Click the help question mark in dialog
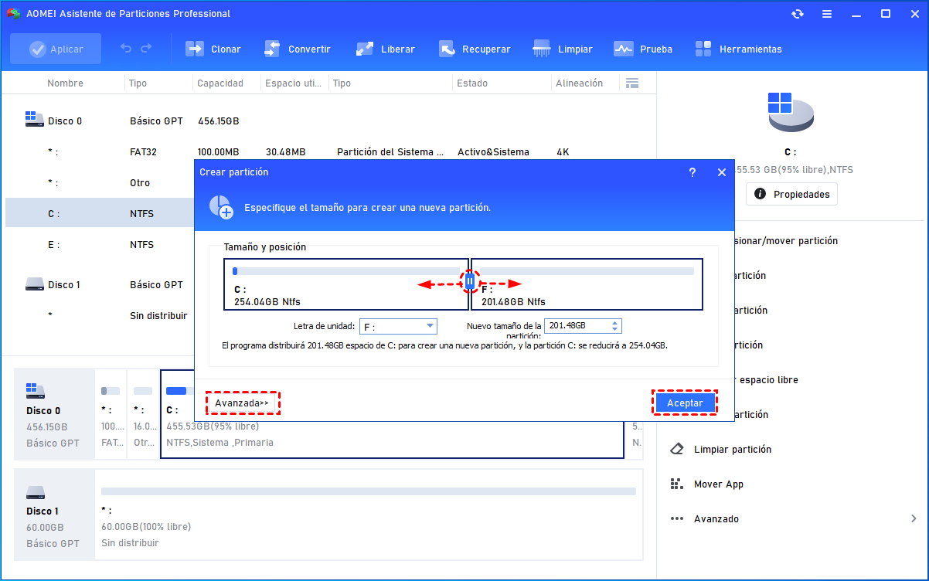The image size is (929, 581). [692, 172]
